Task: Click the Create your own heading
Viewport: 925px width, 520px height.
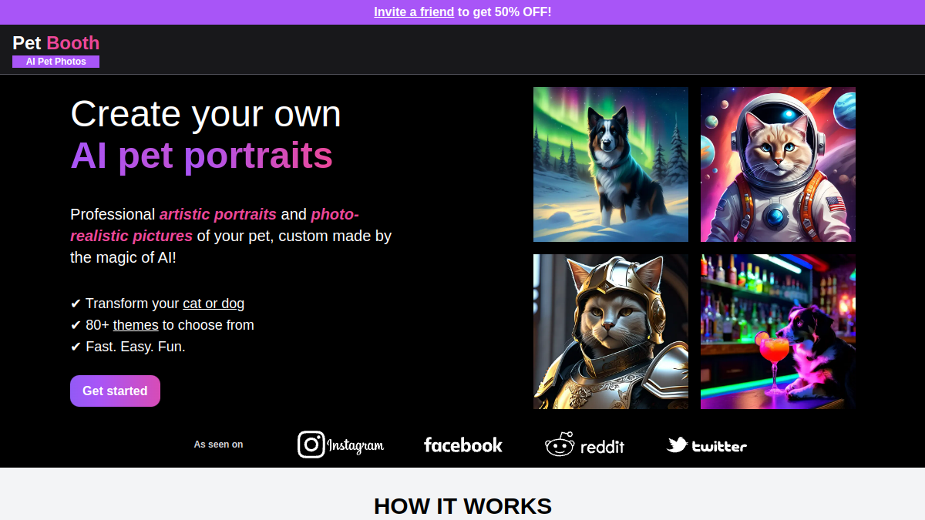Action: tap(206, 114)
